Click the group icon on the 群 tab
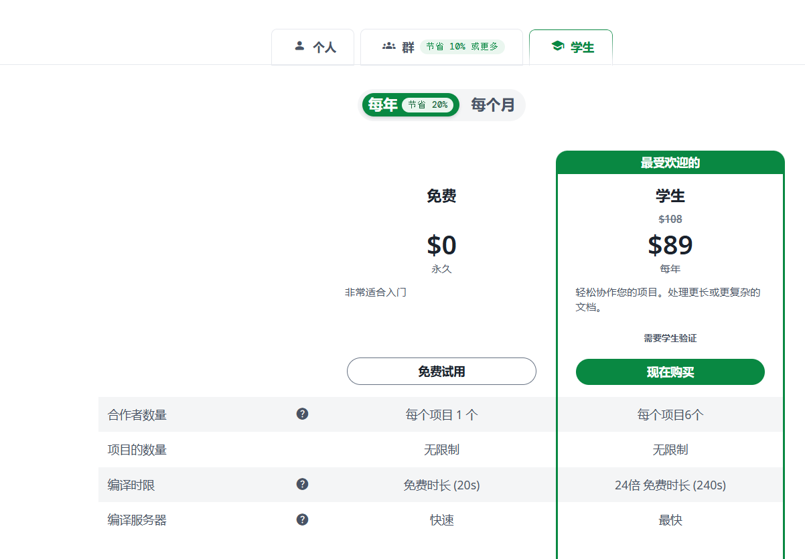 click(x=388, y=46)
